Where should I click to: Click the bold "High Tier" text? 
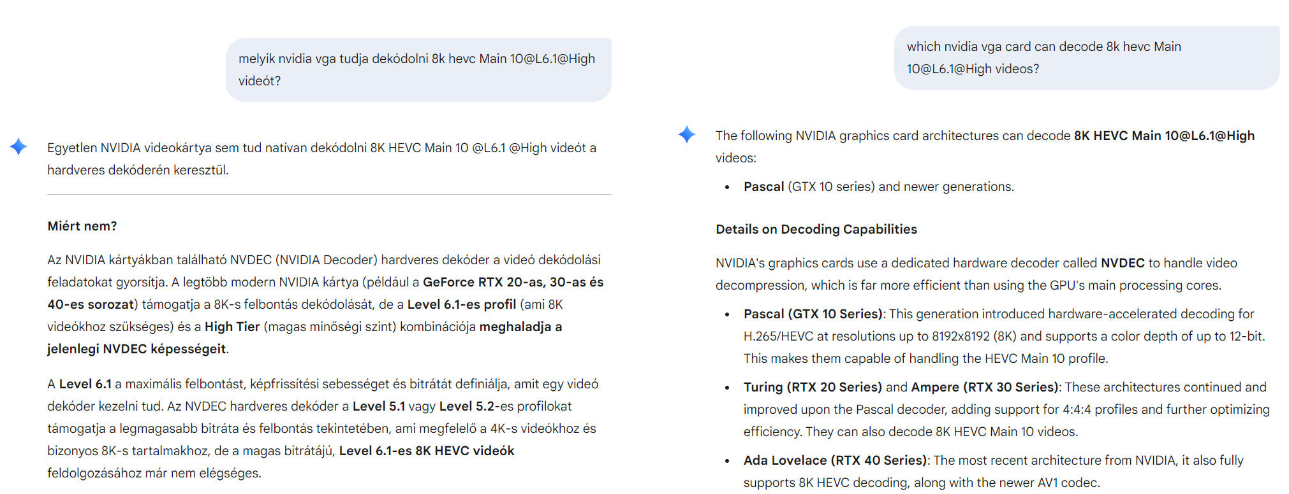click(x=232, y=327)
